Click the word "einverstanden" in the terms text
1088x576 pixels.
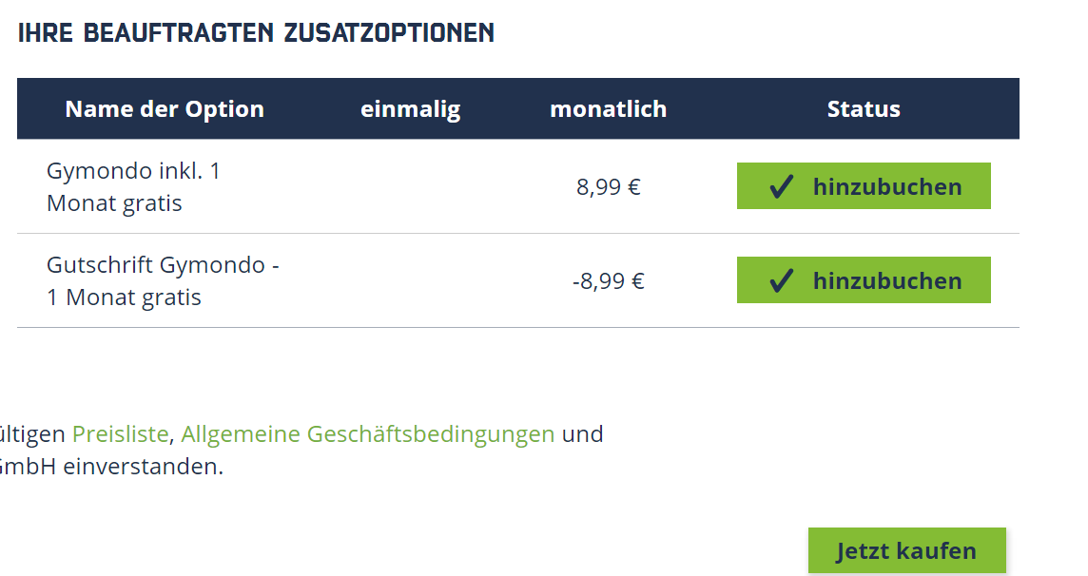(143, 468)
